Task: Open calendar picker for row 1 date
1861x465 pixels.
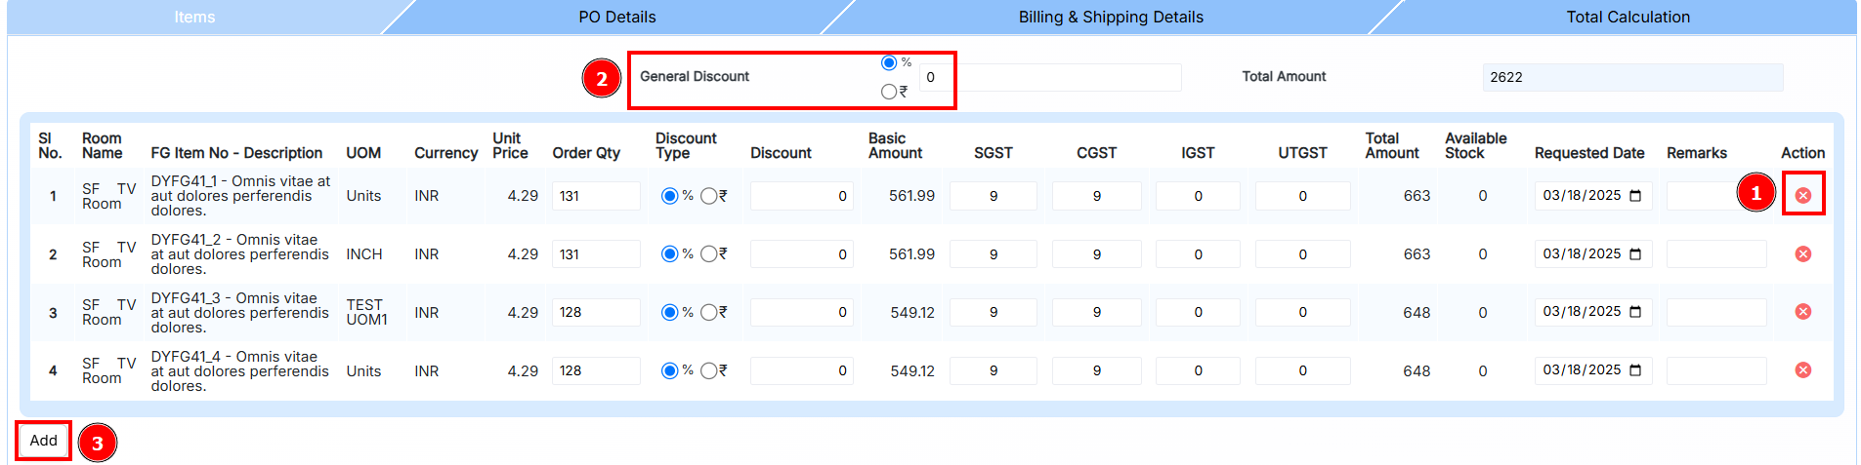Action: [x=1635, y=196]
